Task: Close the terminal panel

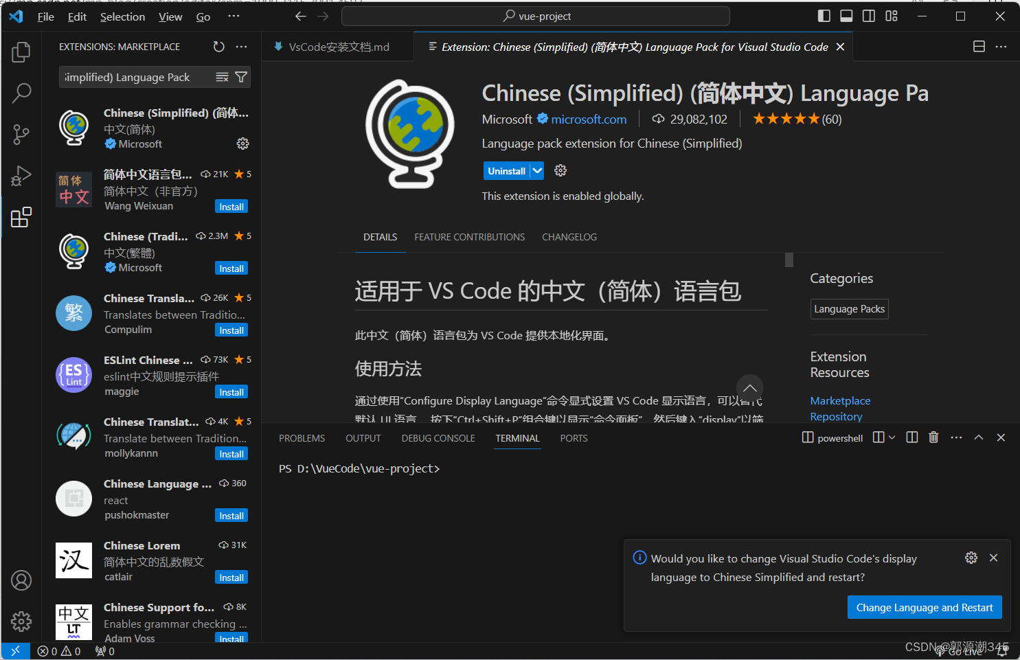Action: pyautogui.click(x=1001, y=437)
